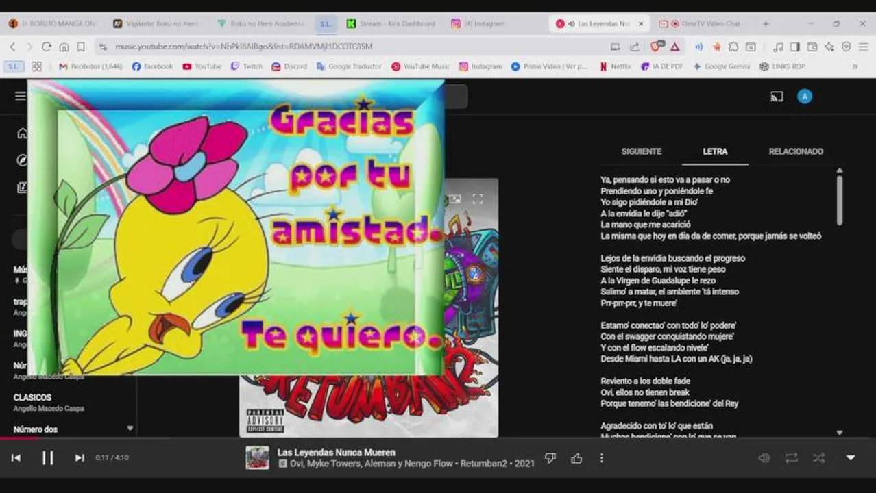This screenshot has height=493, width=876.
Task: Click the song progress bar
Action: click(438, 438)
